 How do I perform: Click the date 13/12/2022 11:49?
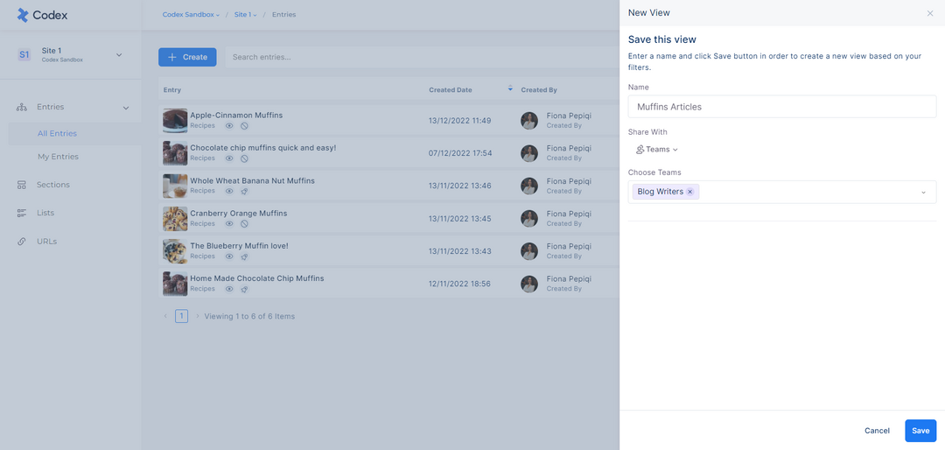point(460,121)
